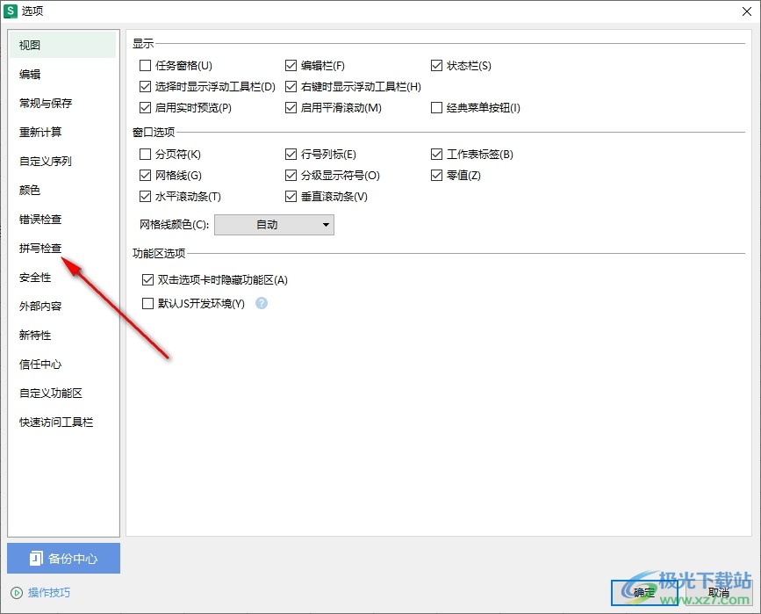The image size is (761, 614).
Task: Toggle 垂直滚动条(V) checkbox
Action: [x=291, y=197]
